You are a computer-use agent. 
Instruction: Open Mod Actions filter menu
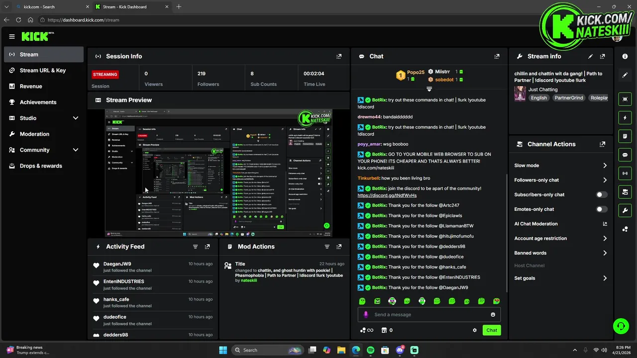pyautogui.click(x=327, y=247)
